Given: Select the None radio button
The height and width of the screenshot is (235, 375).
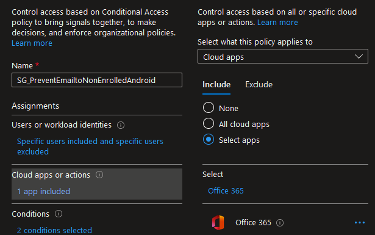Looking at the screenshot, I should pyautogui.click(x=209, y=107).
